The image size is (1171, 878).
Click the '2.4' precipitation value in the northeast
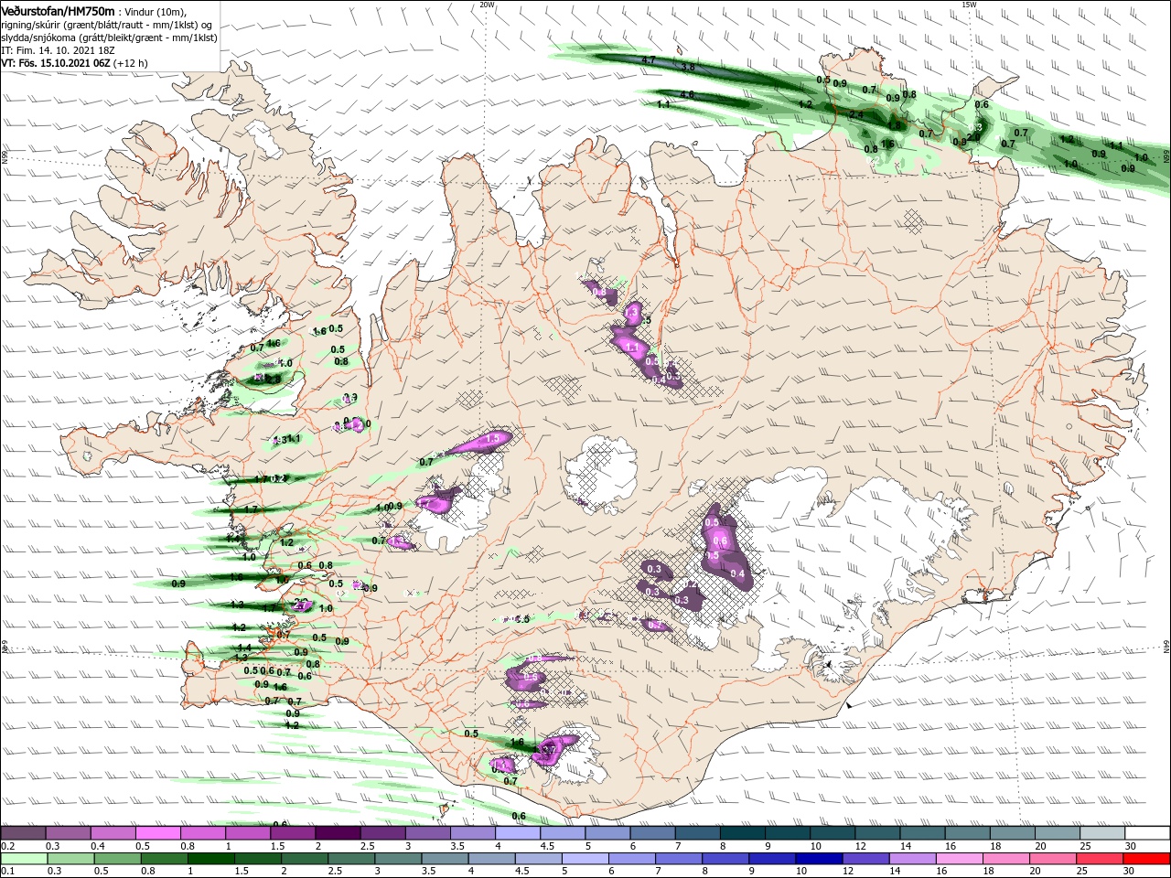pos(856,115)
